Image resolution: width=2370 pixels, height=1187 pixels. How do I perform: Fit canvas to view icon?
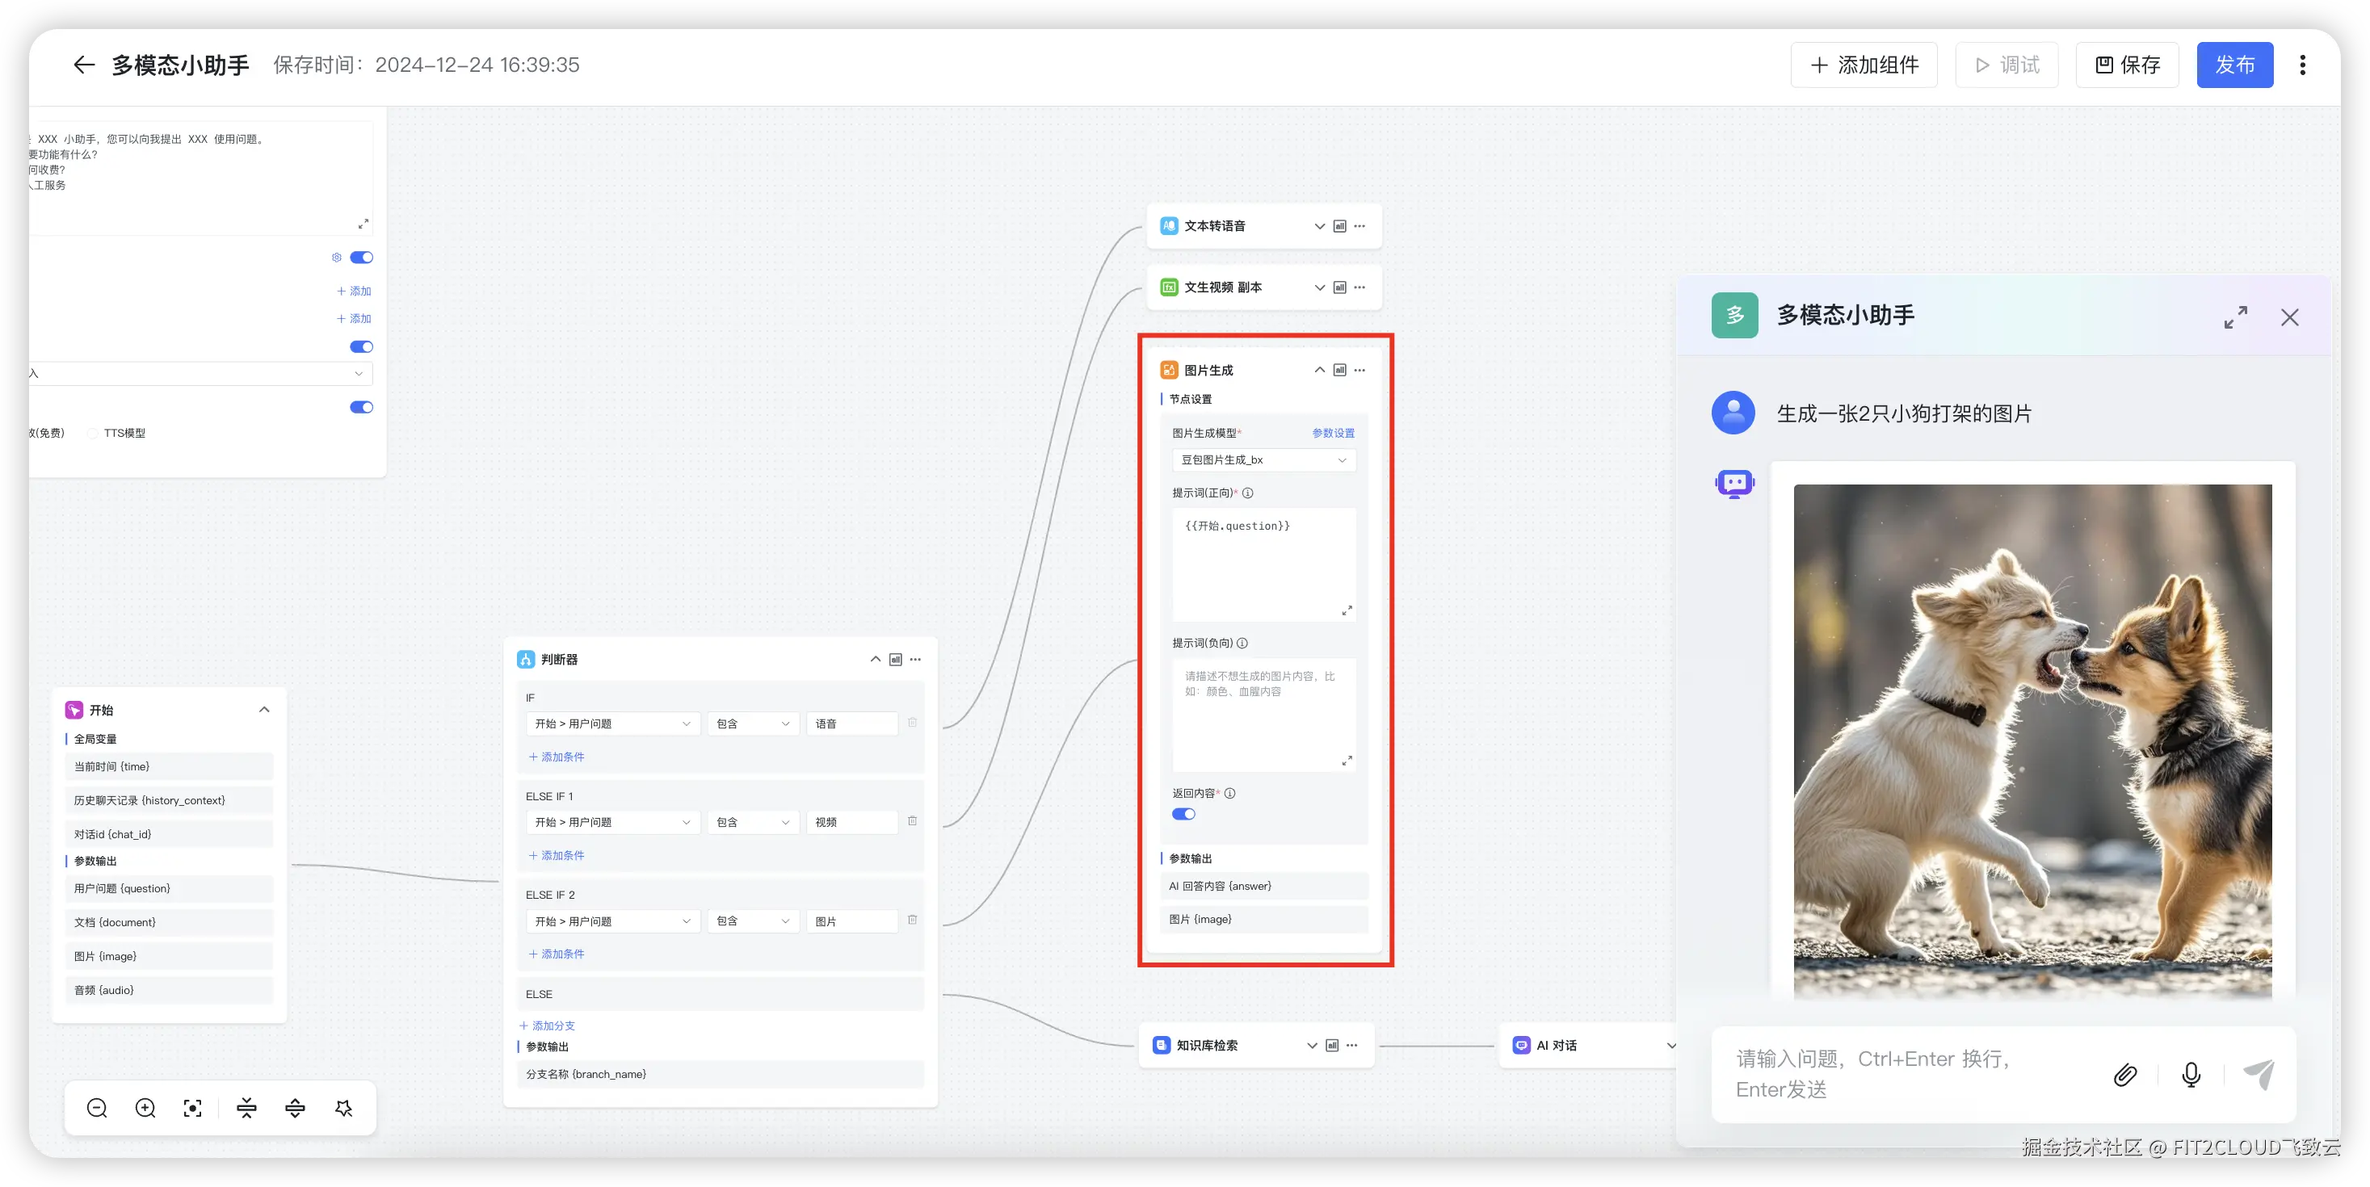point(192,1109)
